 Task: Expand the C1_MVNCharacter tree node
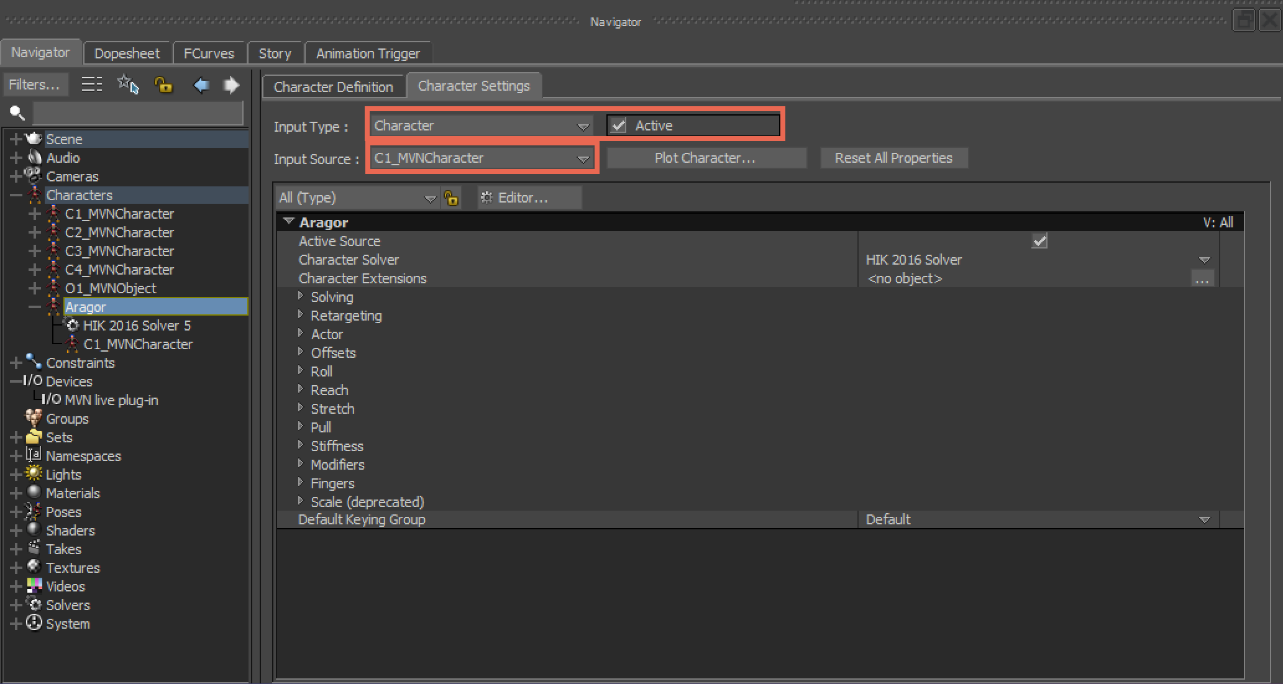(x=35, y=214)
